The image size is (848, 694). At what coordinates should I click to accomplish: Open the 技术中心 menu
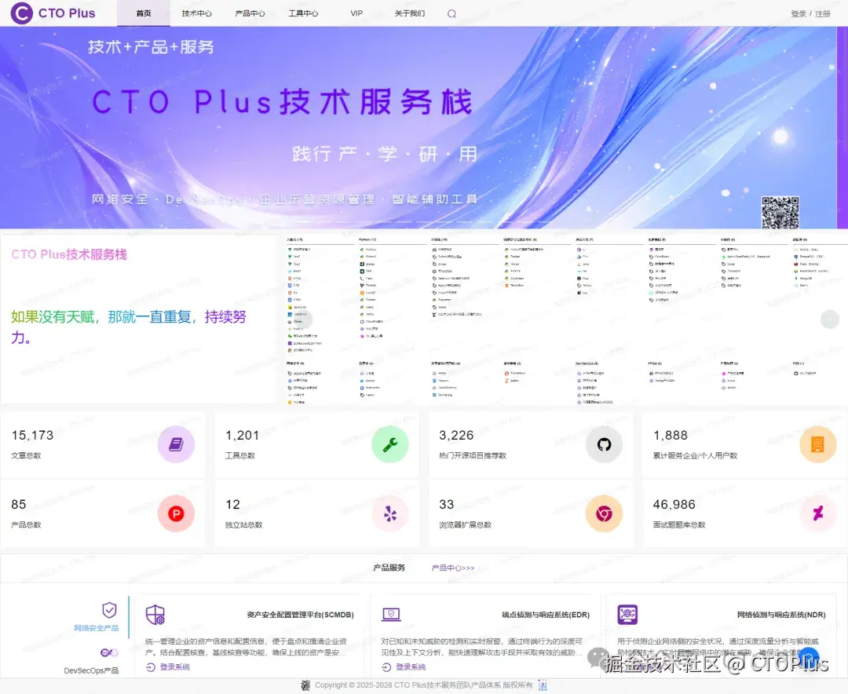pos(197,13)
